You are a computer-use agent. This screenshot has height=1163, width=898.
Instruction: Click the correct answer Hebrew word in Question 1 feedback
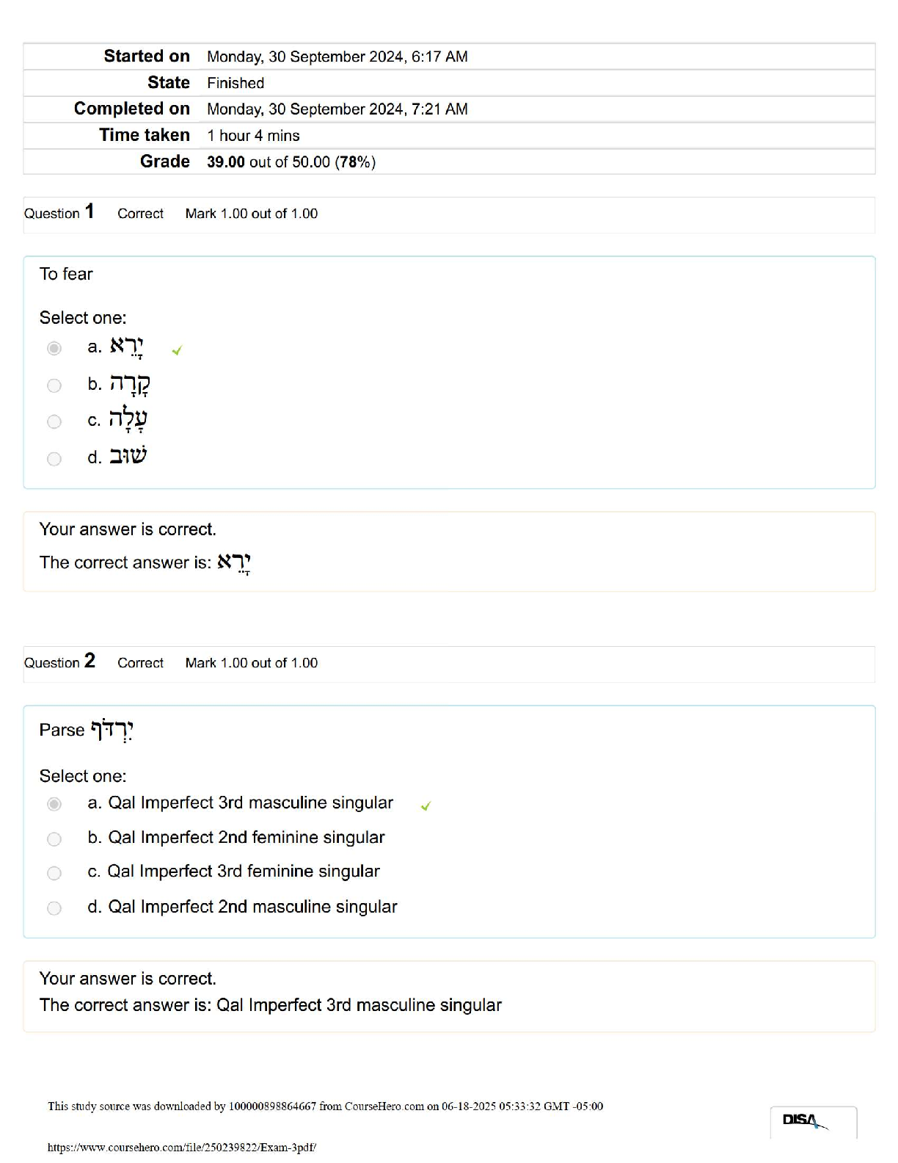(234, 563)
